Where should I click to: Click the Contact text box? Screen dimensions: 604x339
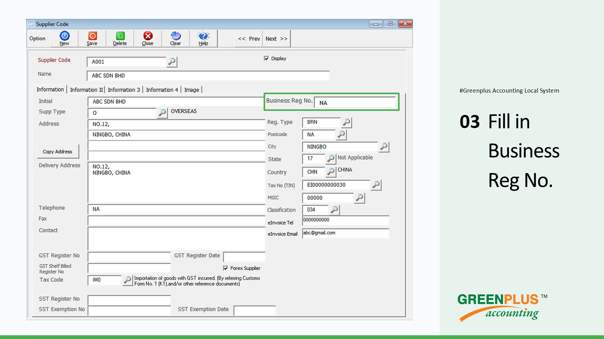(x=176, y=239)
